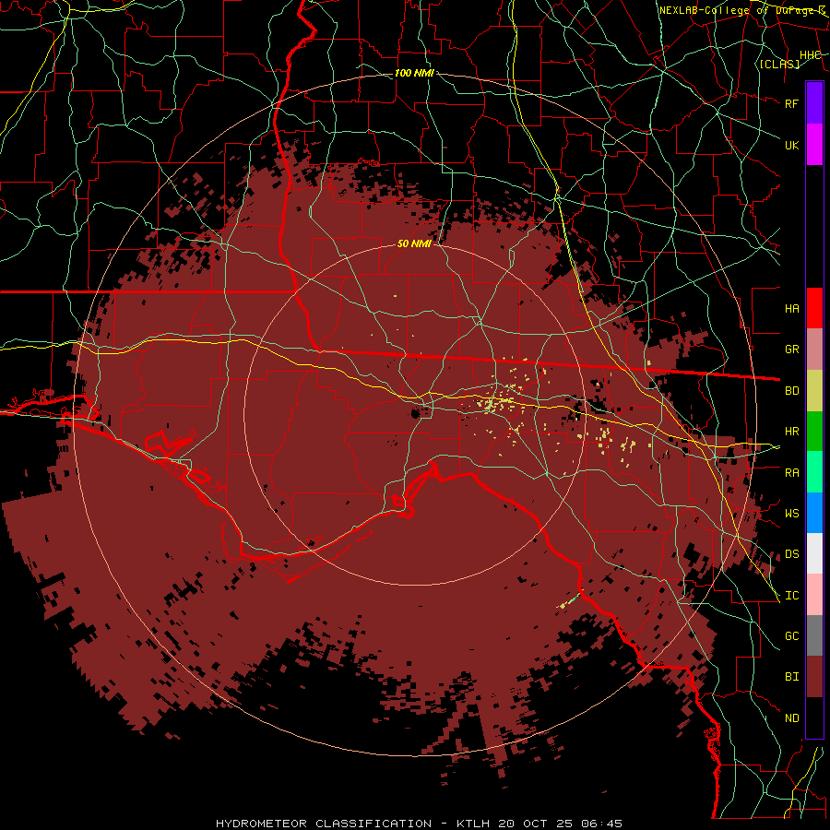The height and width of the screenshot is (830, 830).
Task: Click the UK magenta legend swatch
Action: coord(814,145)
